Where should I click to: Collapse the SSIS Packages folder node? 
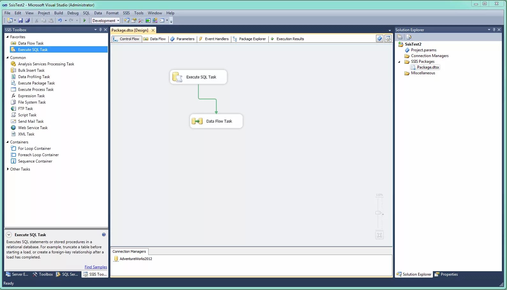pos(399,62)
